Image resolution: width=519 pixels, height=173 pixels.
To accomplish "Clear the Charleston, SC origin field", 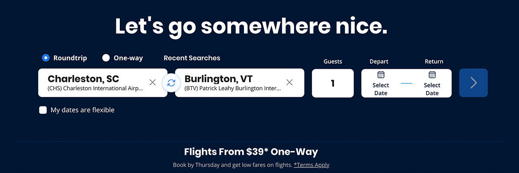I will [153, 83].
